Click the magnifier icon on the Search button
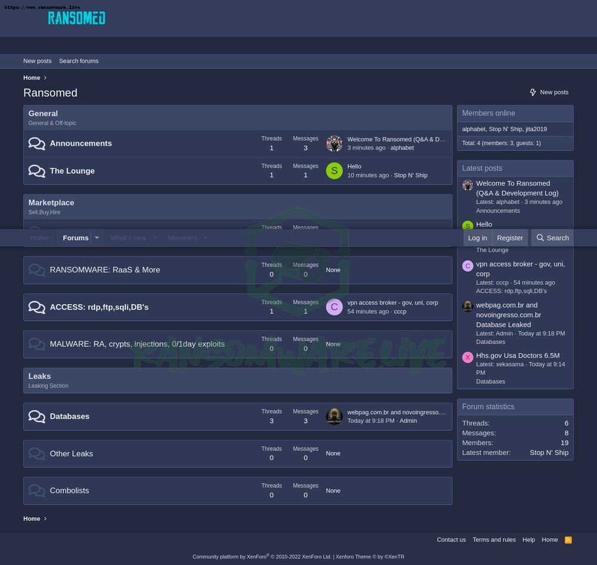Image resolution: width=597 pixels, height=565 pixels. 540,238
